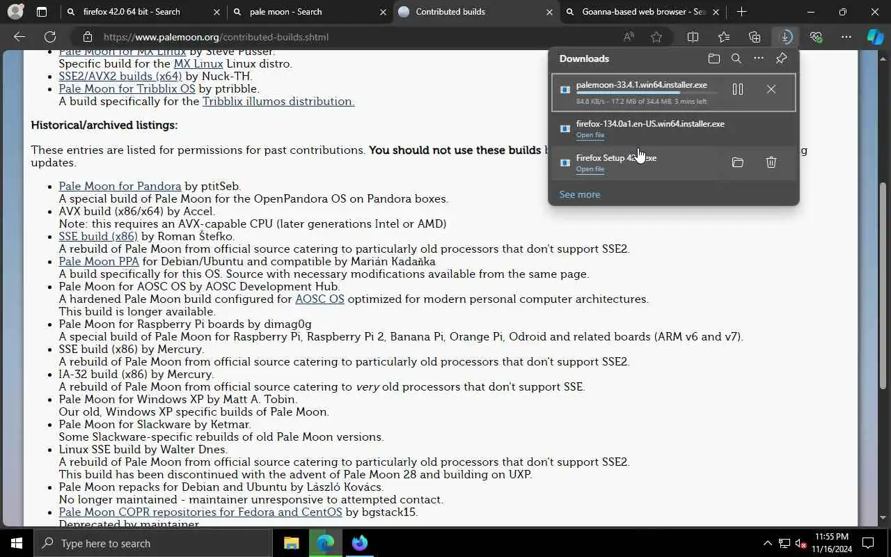This screenshot has height=557, width=891.
Task: Open the Read aloud icon in address bar
Action: pyautogui.click(x=629, y=37)
